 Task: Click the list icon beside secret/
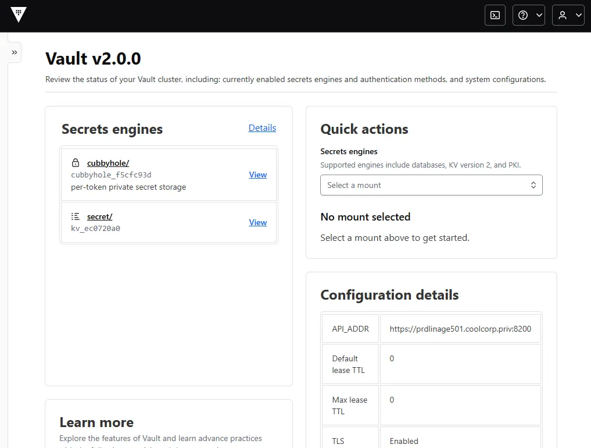(x=76, y=216)
